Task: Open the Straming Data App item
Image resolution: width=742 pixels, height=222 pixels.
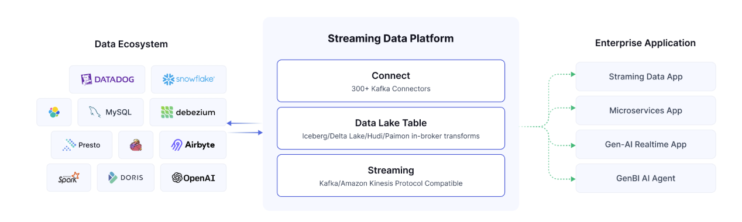Action: 645,77
